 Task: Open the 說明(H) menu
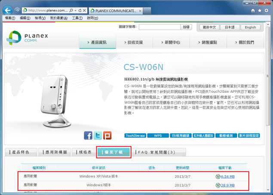click(x=92, y=18)
